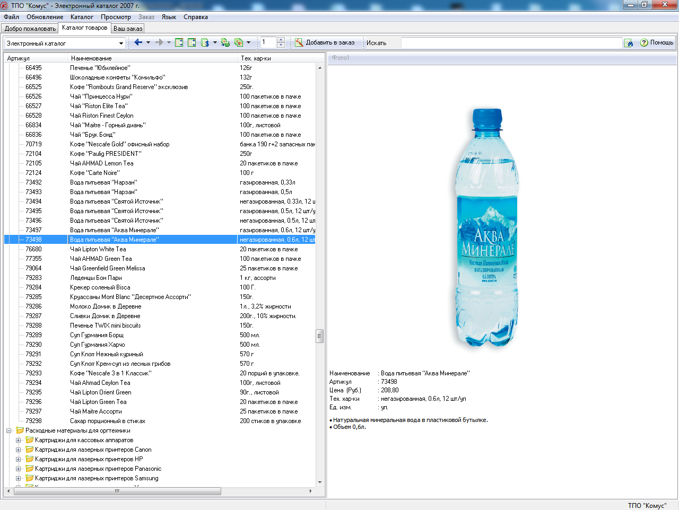
Task: Expand the Картриджи для лазерных принтеров Panasonic node
Action: pyautogui.click(x=19, y=469)
